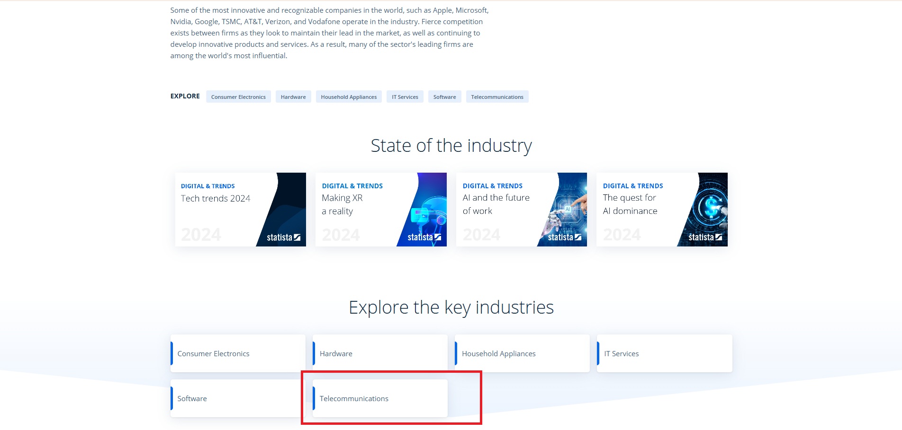
Task: Open the Software key industry card
Action: (x=235, y=398)
